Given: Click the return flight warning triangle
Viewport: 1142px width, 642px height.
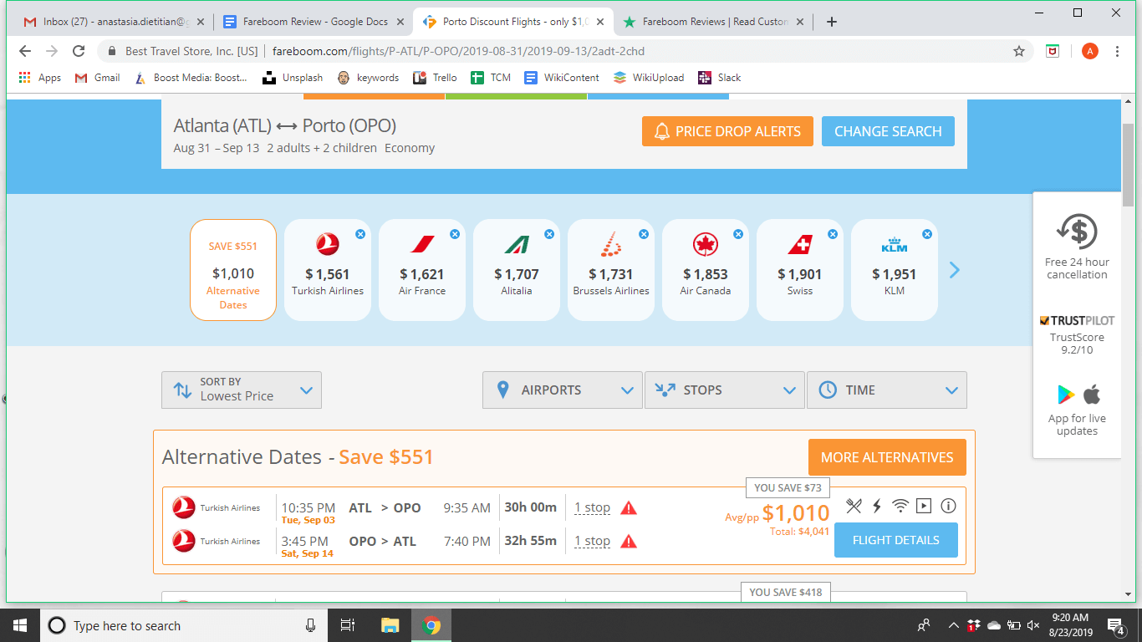Looking at the screenshot, I should tap(629, 541).
